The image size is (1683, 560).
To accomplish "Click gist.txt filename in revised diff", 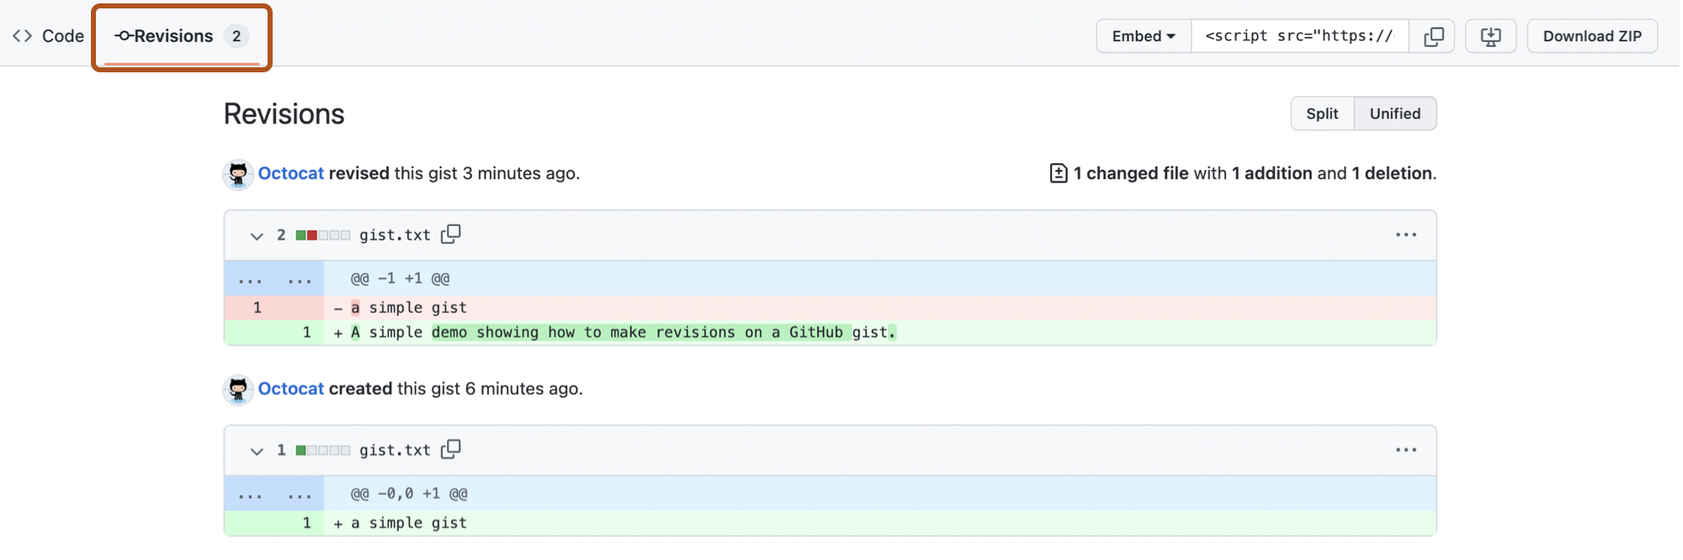I will [395, 235].
